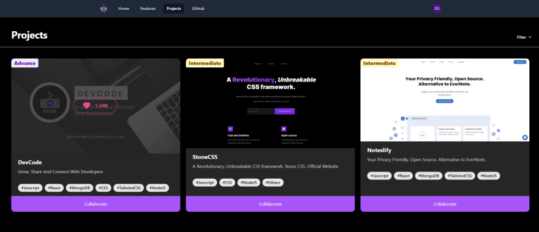The width and height of the screenshot is (539, 232).
Task: Select #NodeJS tag on DevCode card
Action: click(157, 188)
